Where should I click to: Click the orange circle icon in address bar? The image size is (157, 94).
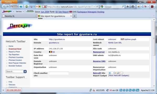37,7
